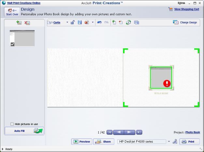Click the add pictures icon
This screenshot has height=152, width=204.
tap(19, 23)
